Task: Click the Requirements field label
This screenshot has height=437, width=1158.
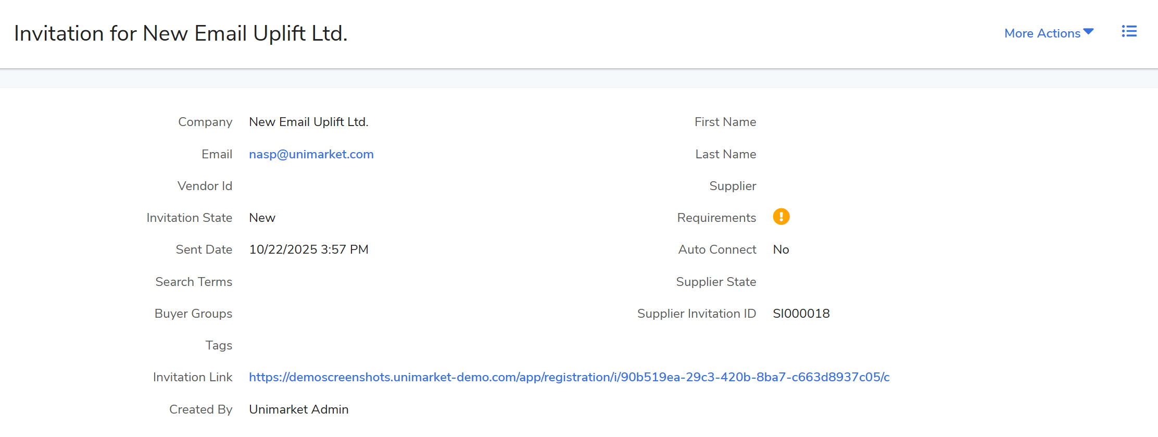Action: [716, 218]
